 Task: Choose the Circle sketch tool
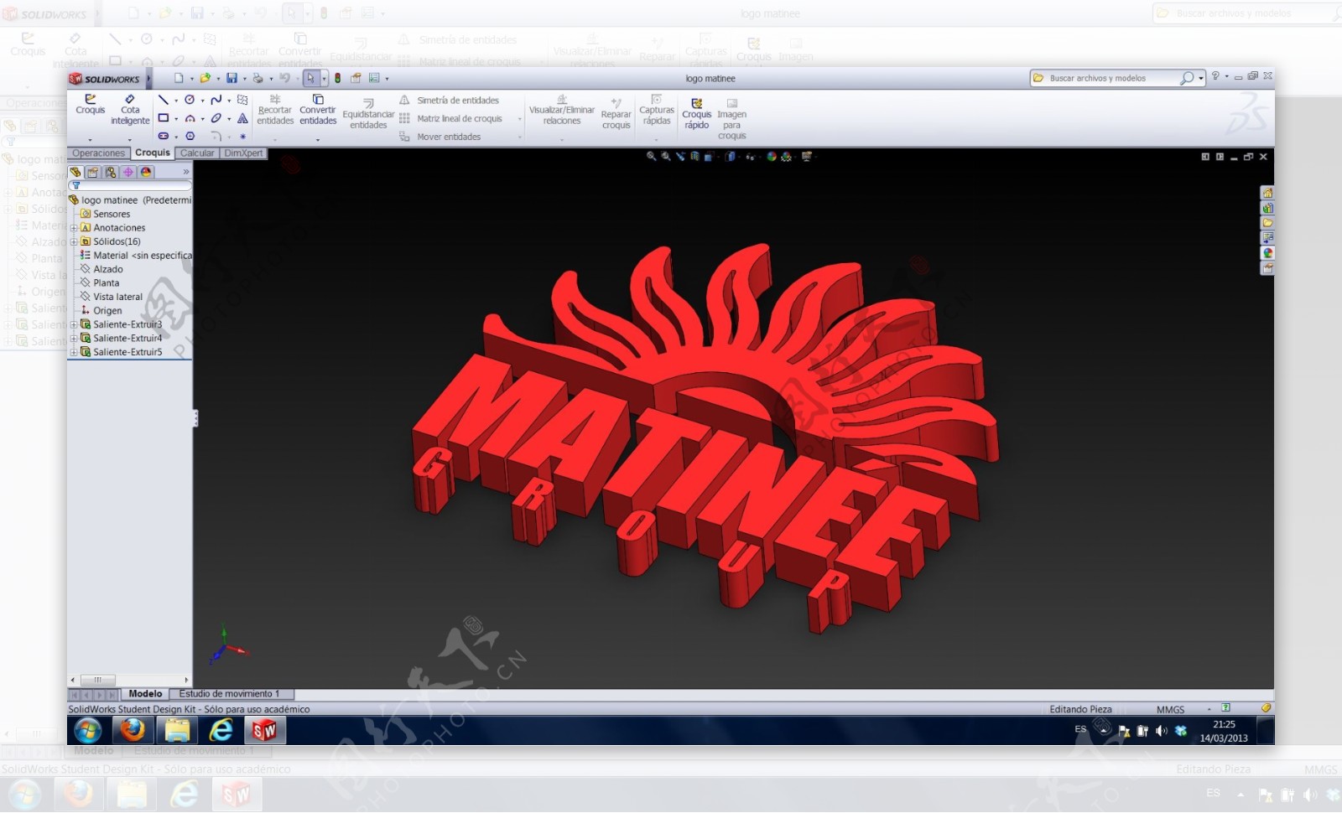(190, 100)
